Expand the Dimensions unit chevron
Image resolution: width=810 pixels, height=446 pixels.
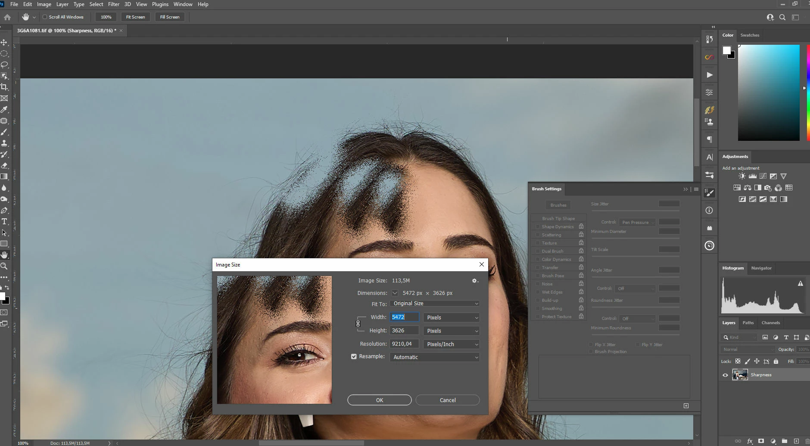pos(395,293)
